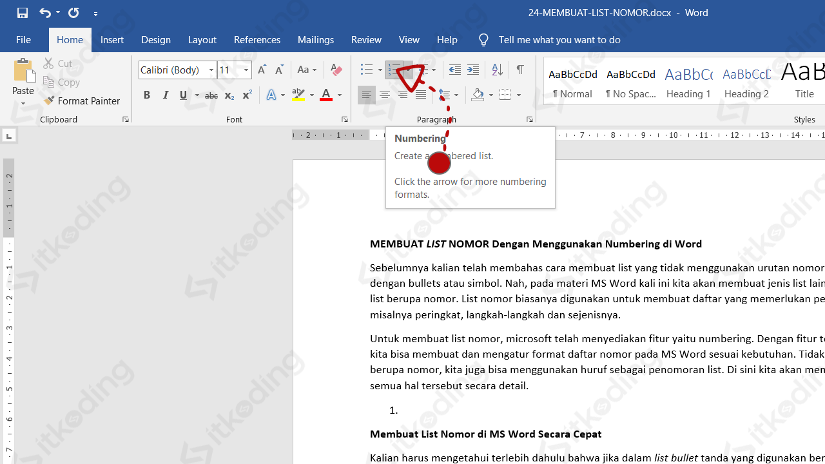
Task: Apply the Normal style
Action: (572, 82)
